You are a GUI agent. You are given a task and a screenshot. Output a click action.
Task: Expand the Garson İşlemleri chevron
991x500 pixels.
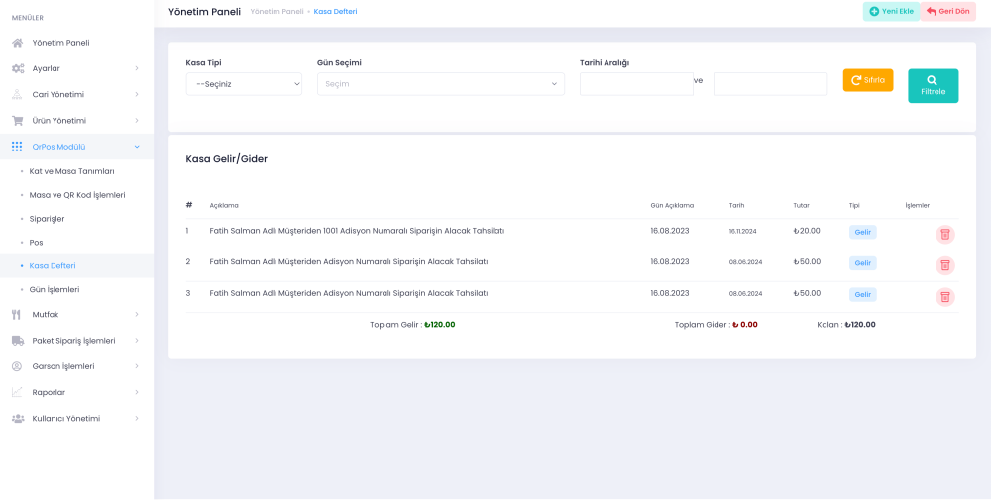point(137,366)
